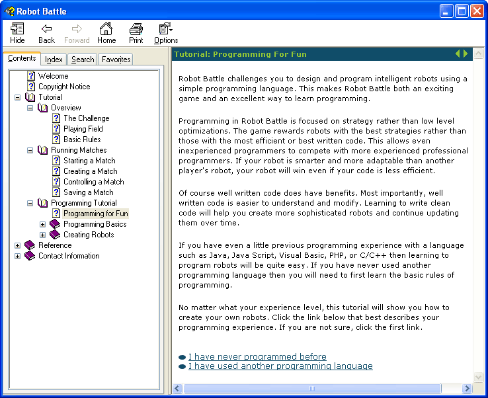Image resolution: width=488 pixels, height=398 pixels.
Task: Collapse the Tutorial tree node
Action: [18, 97]
